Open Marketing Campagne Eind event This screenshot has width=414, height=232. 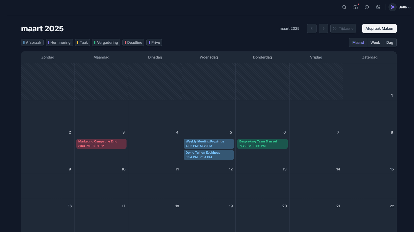tap(101, 144)
